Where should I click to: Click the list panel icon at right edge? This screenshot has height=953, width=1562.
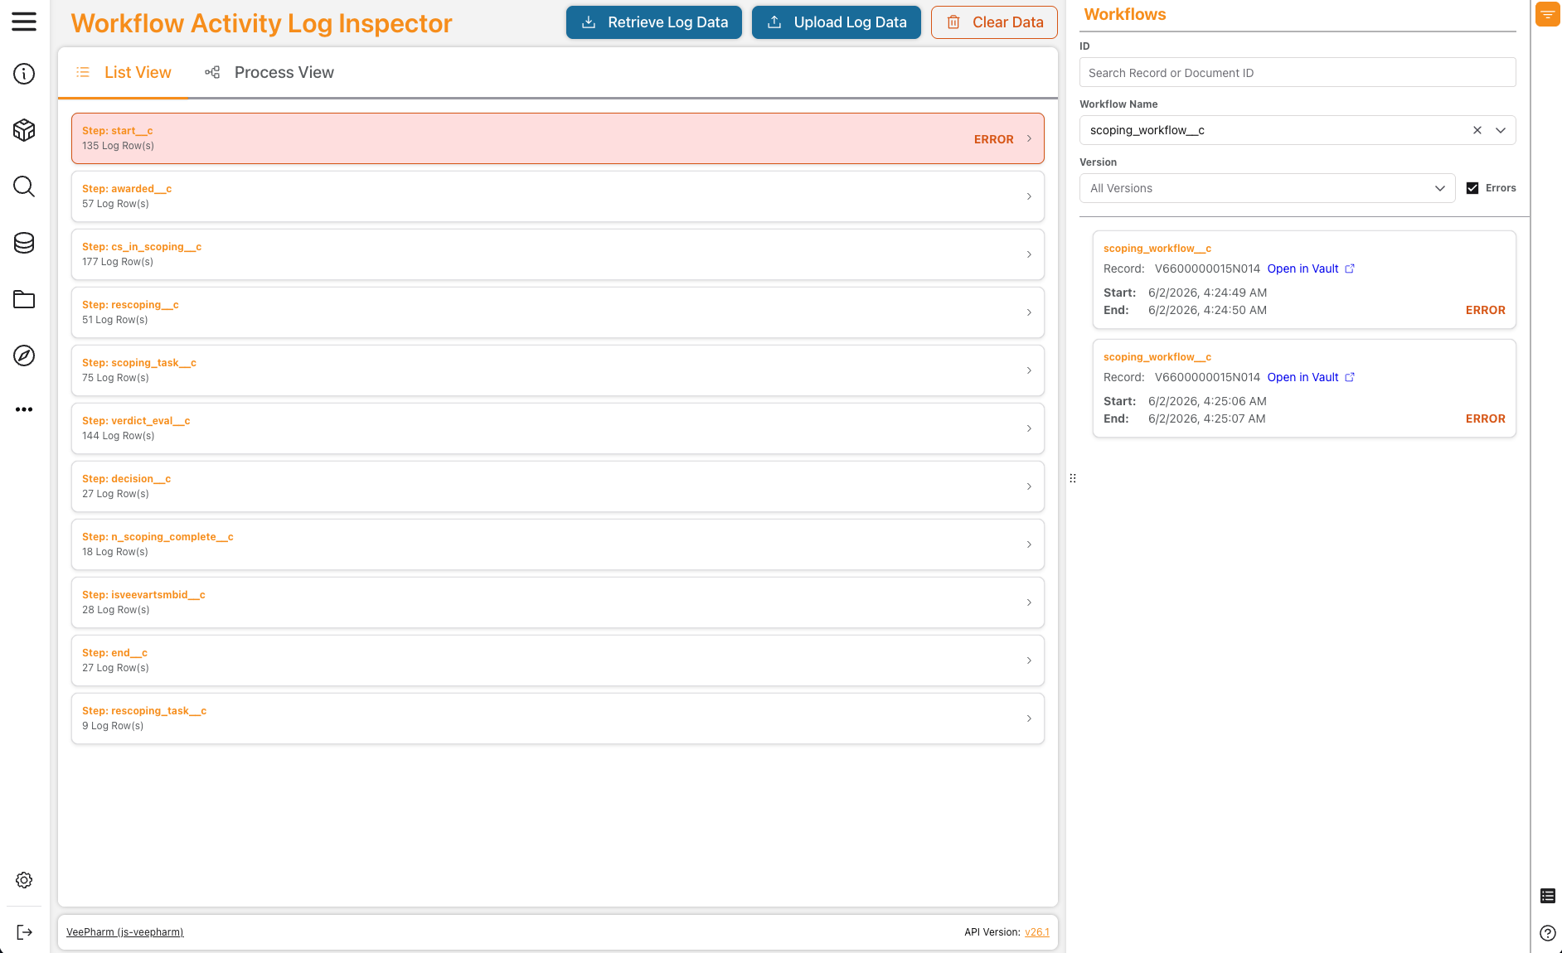[x=1548, y=896]
